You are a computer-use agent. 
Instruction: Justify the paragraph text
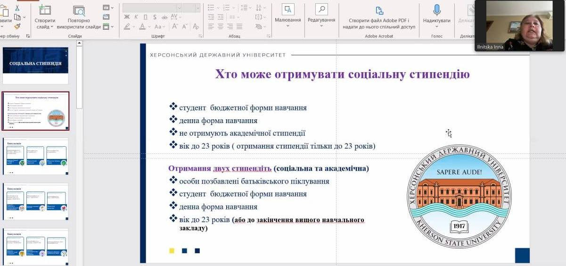pyautogui.click(x=239, y=27)
